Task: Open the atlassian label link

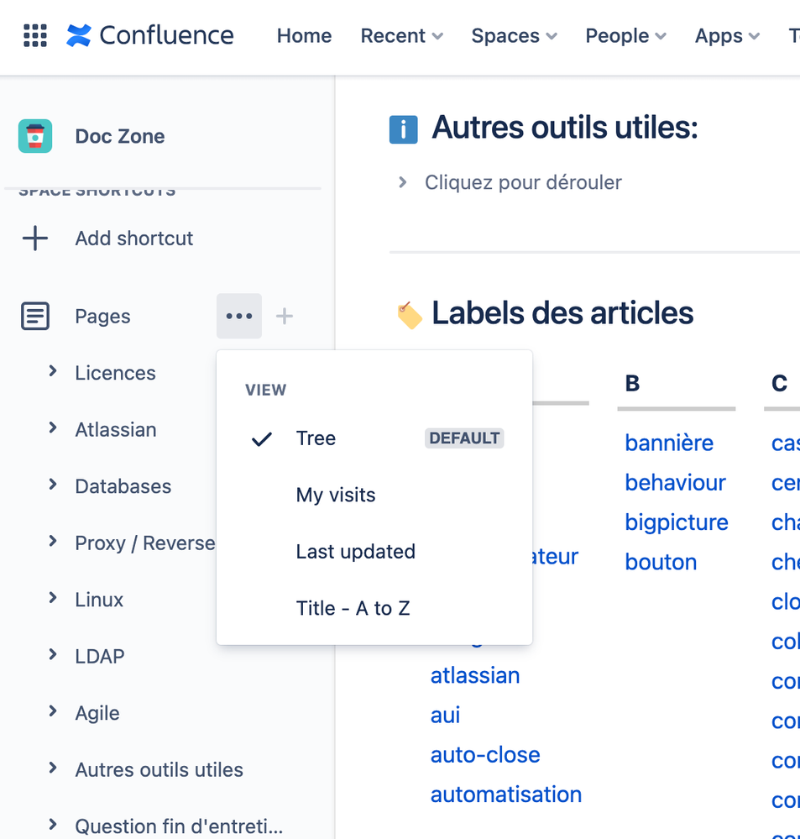Action: coord(475,675)
